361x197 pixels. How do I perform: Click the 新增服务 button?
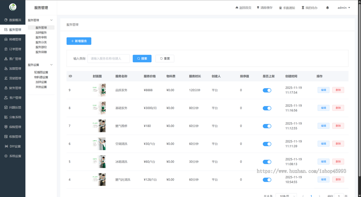point(79,41)
